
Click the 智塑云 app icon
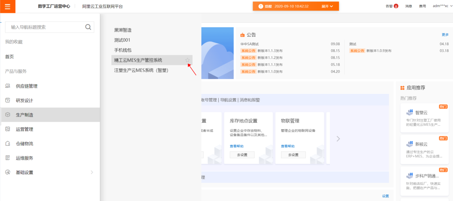410,113
